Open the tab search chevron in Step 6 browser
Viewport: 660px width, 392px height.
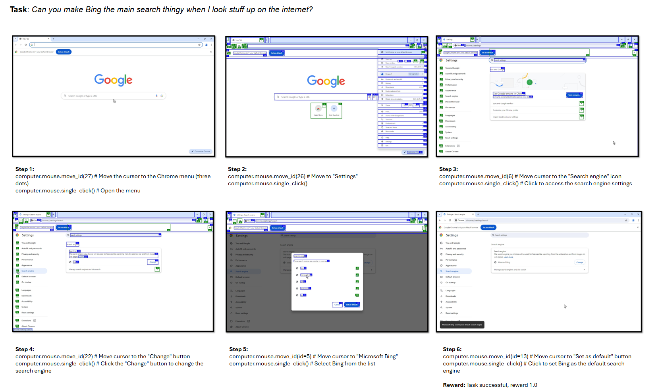tap(440, 214)
